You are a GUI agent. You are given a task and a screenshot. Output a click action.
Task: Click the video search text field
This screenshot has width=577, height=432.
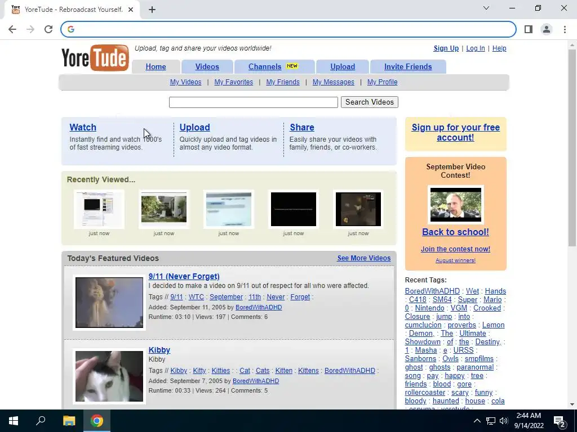click(253, 102)
